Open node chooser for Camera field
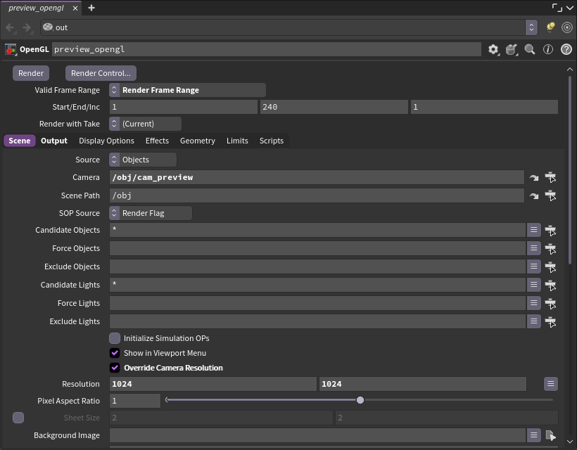577x450 pixels. click(x=550, y=177)
